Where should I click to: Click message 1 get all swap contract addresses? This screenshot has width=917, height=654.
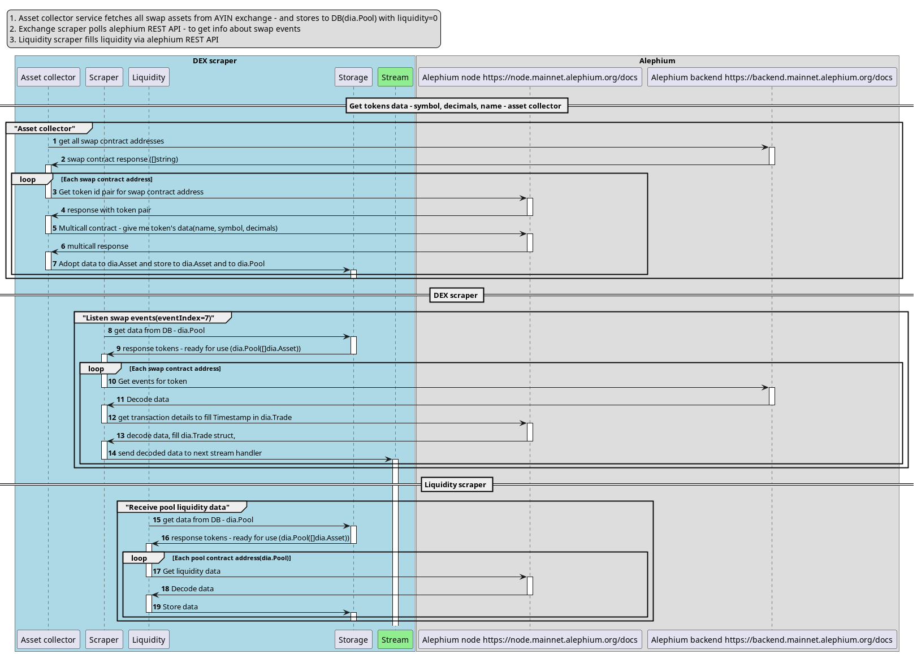pyautogui.click(x=111, y=141)
